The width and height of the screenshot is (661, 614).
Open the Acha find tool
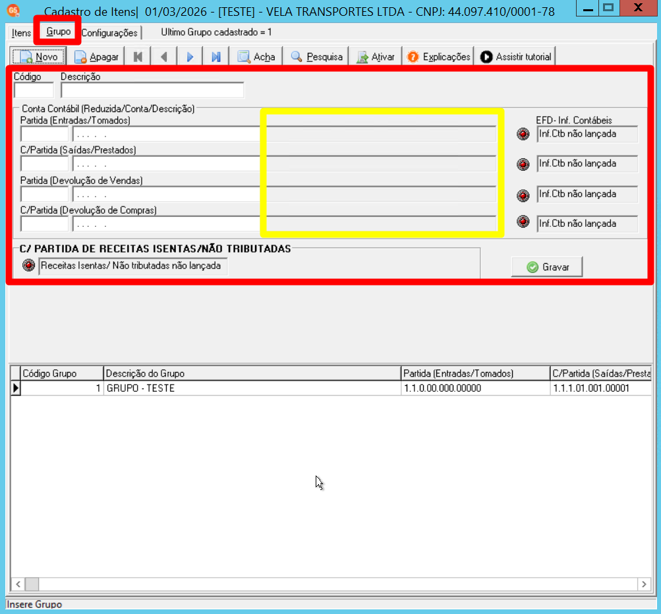point(256,57)
